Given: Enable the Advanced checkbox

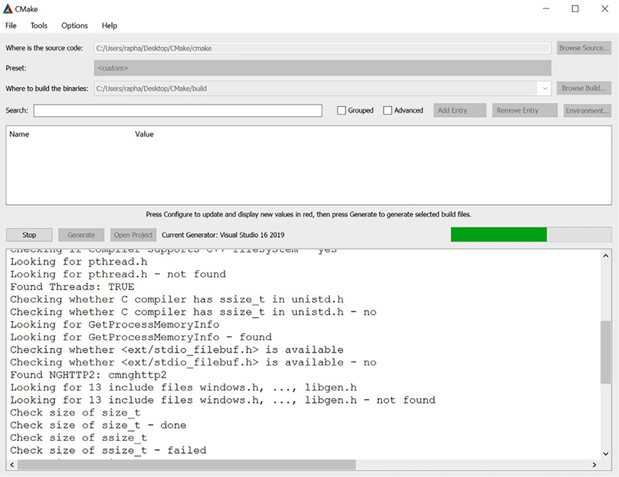Looking at the screenshot, I should 388,110.
